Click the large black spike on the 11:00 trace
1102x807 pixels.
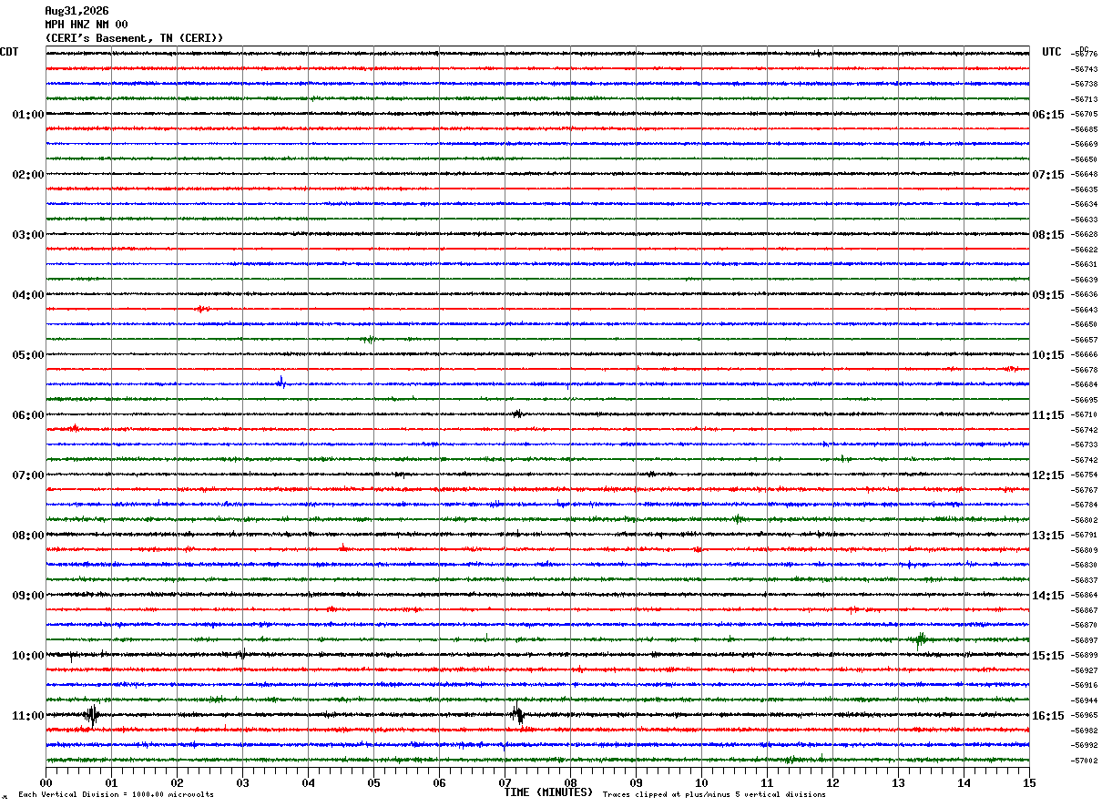click(x=91, y=715)
